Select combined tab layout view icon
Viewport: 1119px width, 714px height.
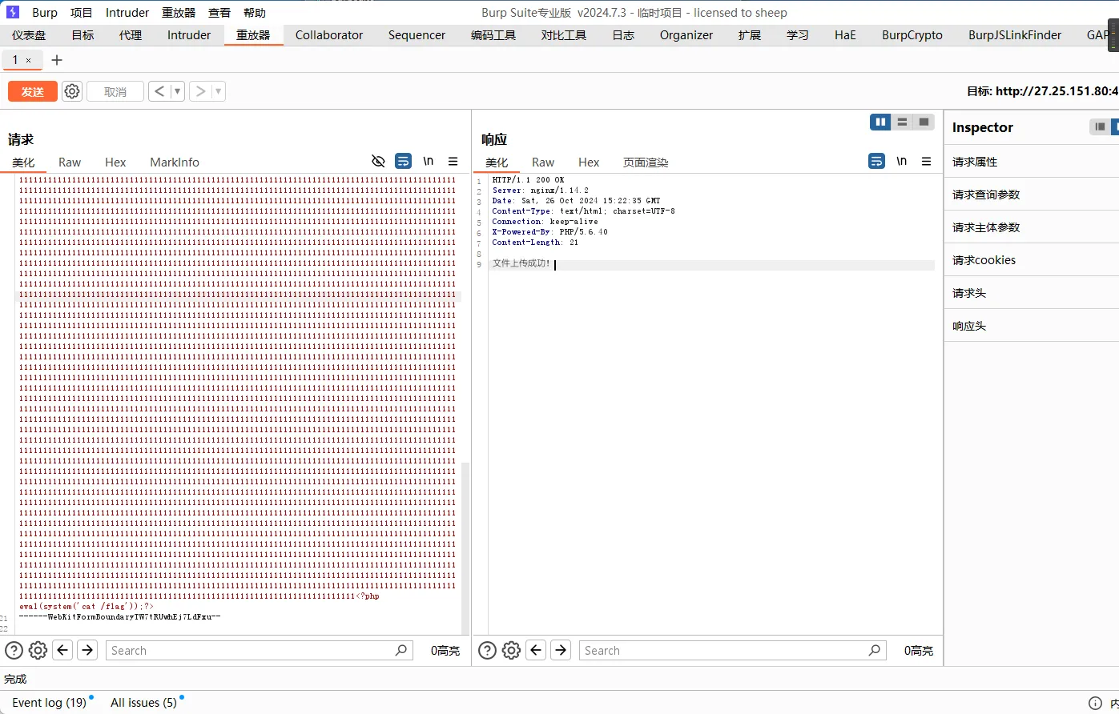point(924,122)
